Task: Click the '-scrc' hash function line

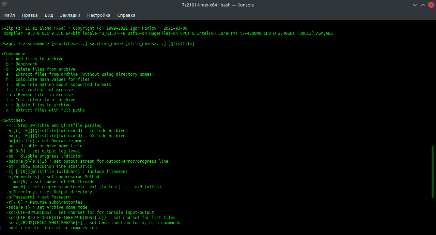Action: [93, 223]
